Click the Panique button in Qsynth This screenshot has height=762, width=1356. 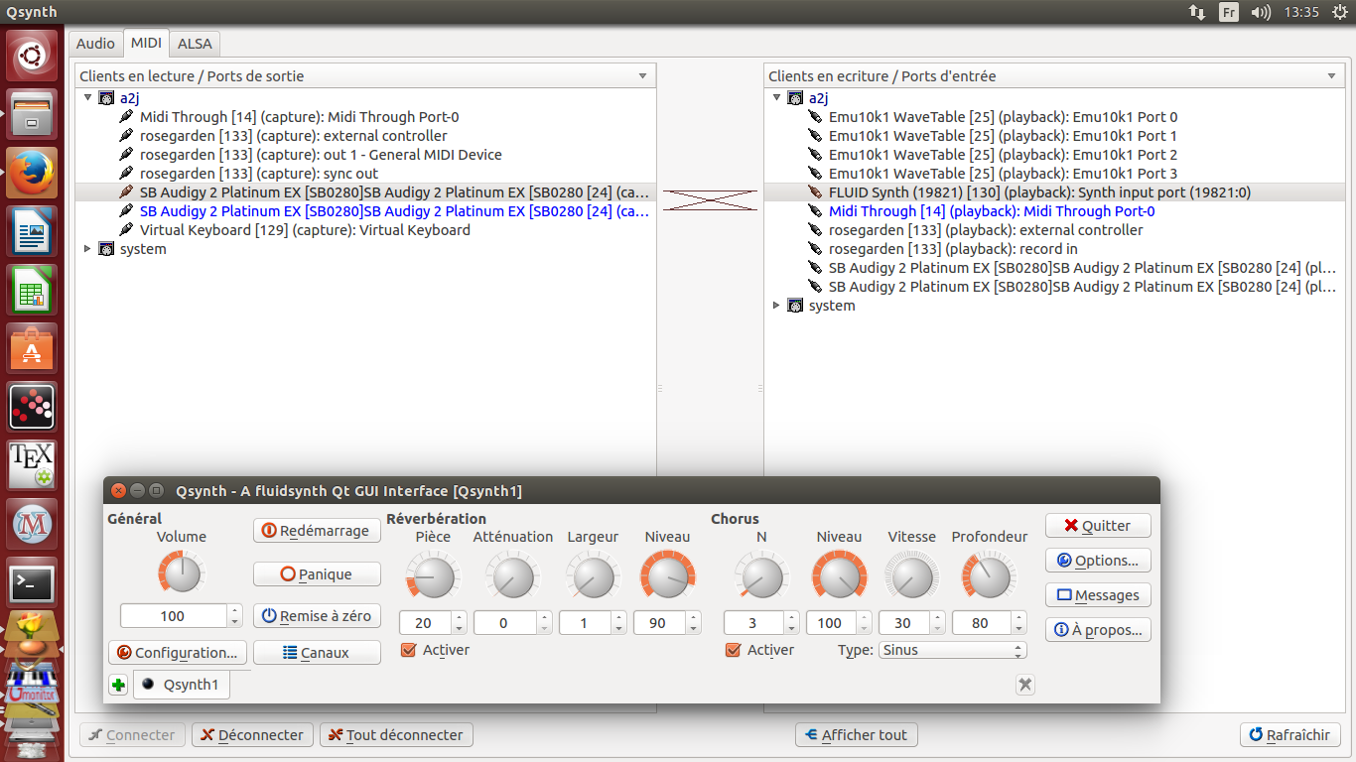[317, 573]
